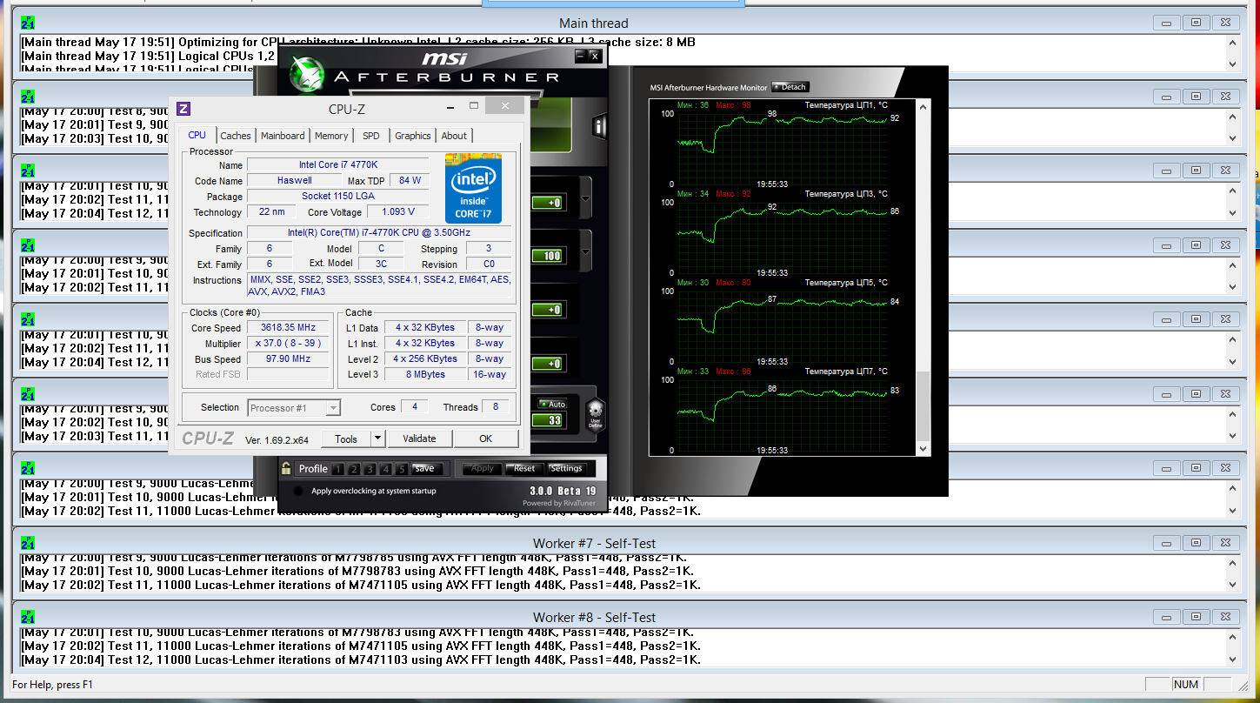The width and height of the screenshot is (1260, 703).
Task: Open Afterburner Settings
Action: (566, 468)
